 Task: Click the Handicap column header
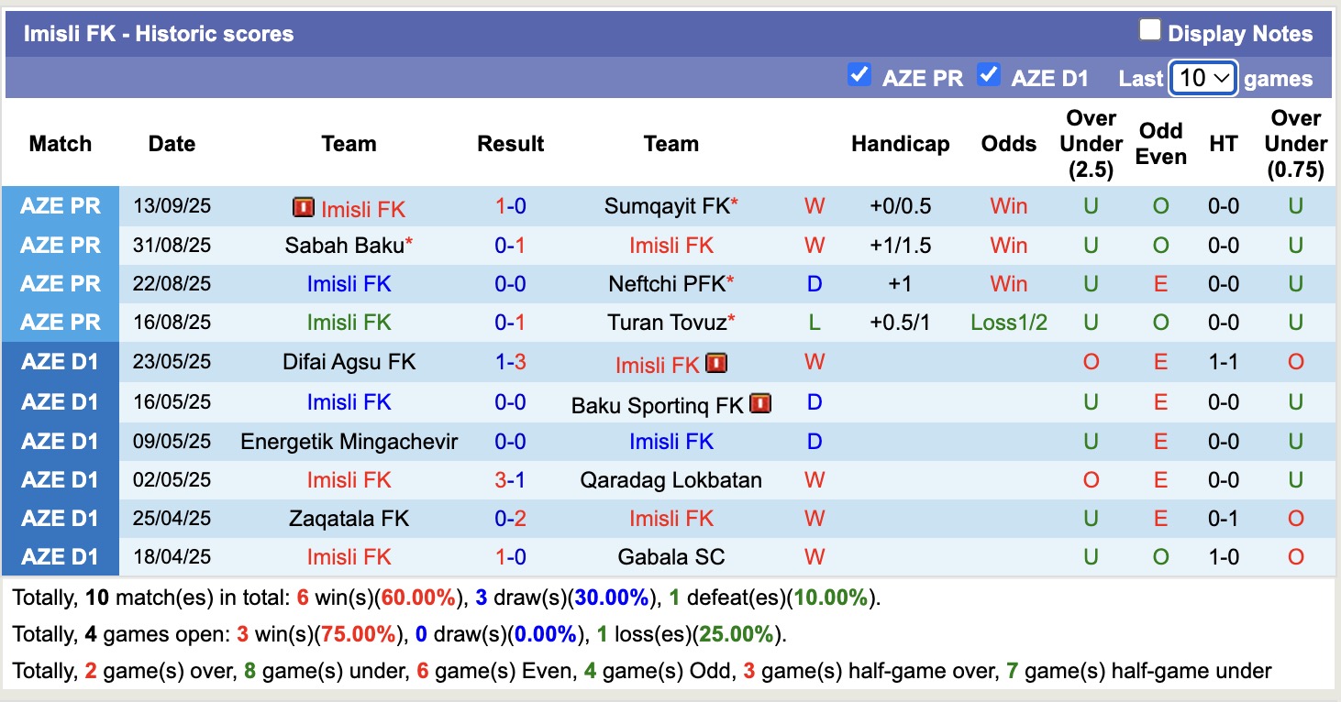(900, 144)
